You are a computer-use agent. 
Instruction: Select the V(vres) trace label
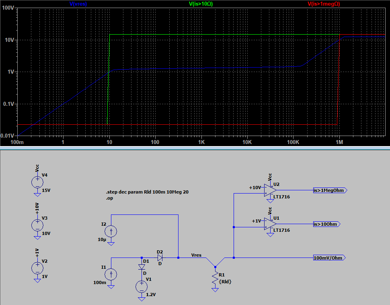pyautogui.click(x=78, y=4)
